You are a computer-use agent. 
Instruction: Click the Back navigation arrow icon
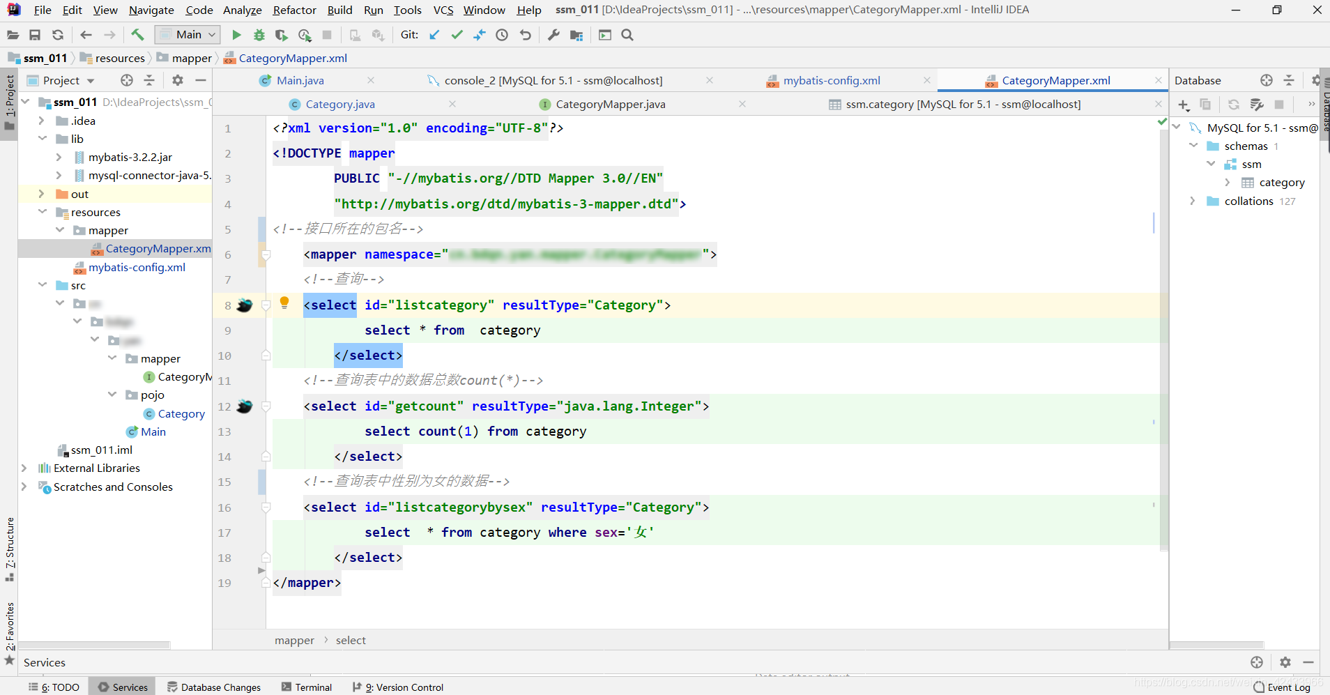click(x=86, y=35)
